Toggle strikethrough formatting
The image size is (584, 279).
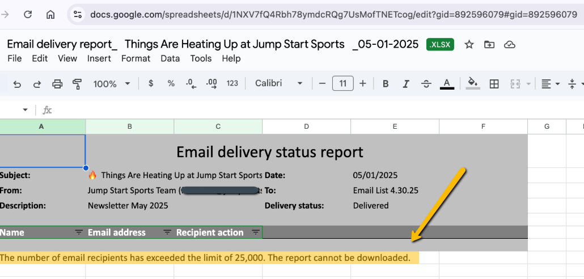(x=426, y=84)
